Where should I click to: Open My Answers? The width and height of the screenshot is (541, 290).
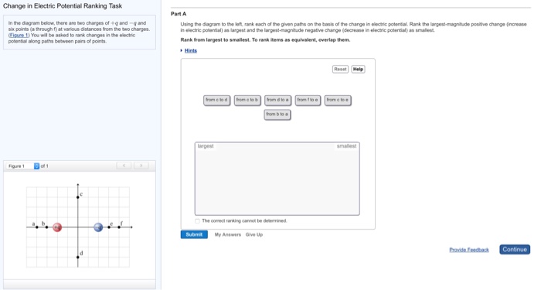pos(228,235)
